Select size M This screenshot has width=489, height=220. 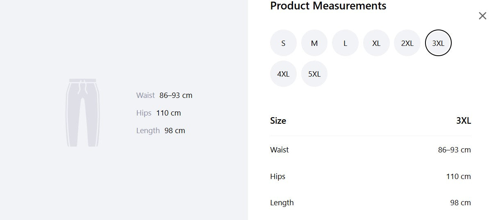314,43
